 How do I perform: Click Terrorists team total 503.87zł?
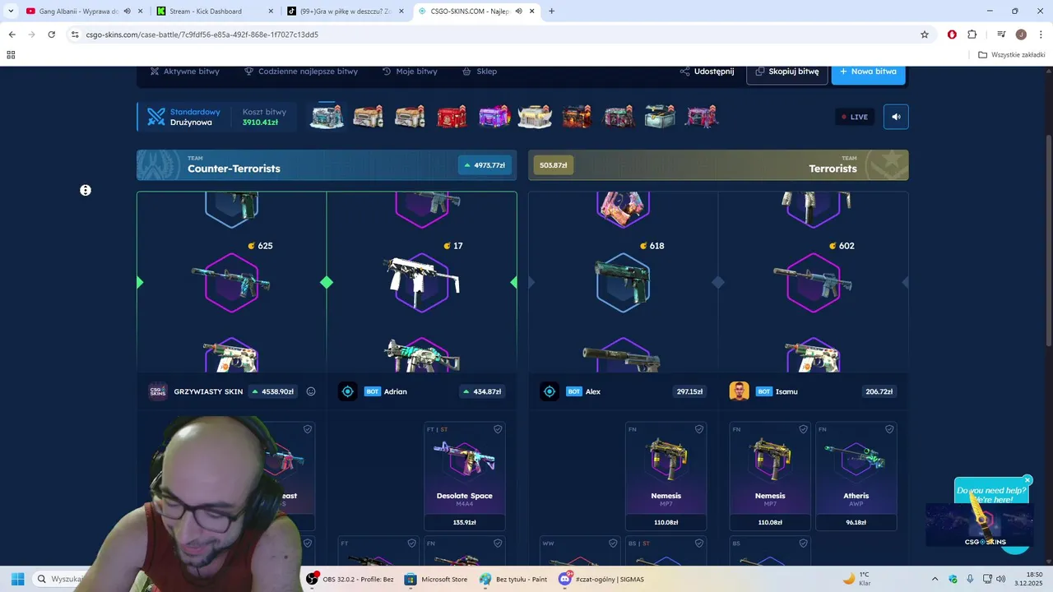click(553, 165)
